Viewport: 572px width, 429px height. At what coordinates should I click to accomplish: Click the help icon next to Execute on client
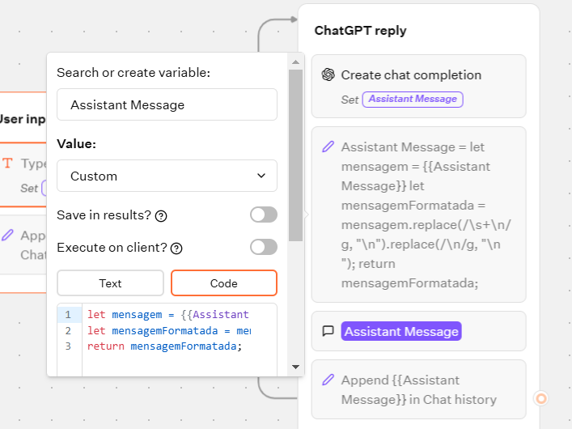176,248
